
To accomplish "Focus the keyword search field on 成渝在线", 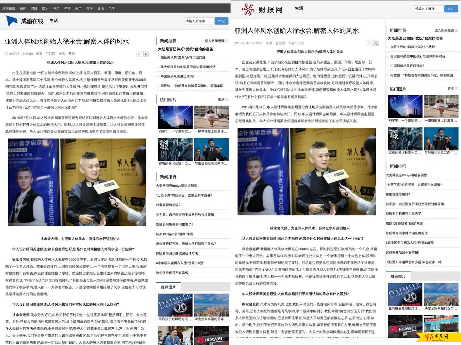I will click(199, 21).
